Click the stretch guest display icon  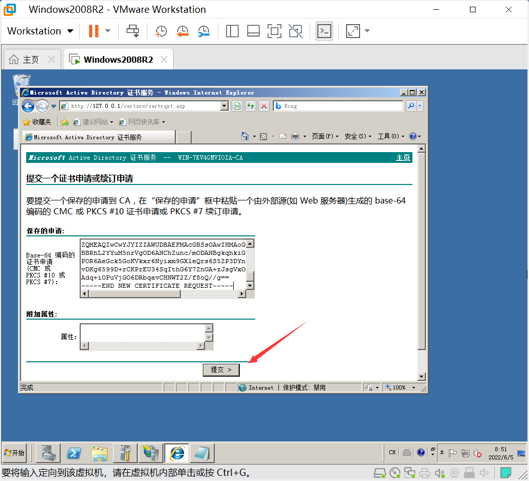click(x=353, y=31)
